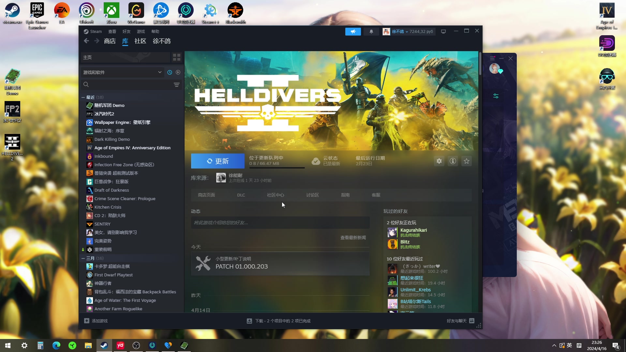Add Helldivers 2 to favorites star
626x352 pixels.
coord(467,161)
